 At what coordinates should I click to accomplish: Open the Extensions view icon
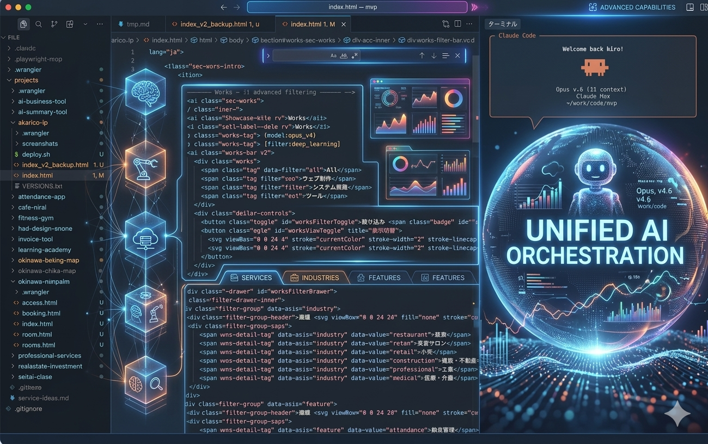[x=70, y=24]
